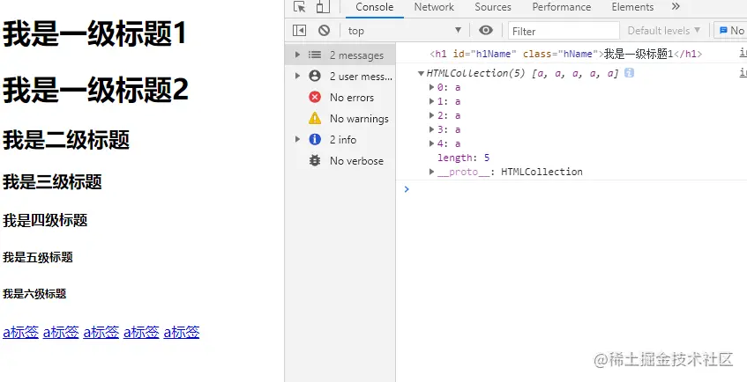Click the length: 5 property
Image resolution: width=747 pixels, height=382 pixels.
click(464, 158)
